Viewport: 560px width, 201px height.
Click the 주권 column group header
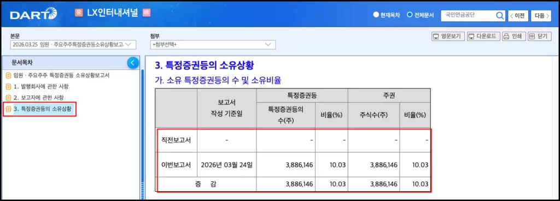click(x=389, y=96)
